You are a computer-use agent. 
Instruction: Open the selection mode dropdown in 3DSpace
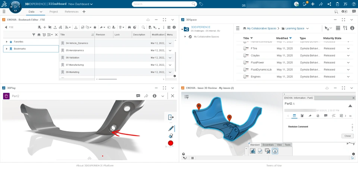pyautogui.click(x=328, y=29)
